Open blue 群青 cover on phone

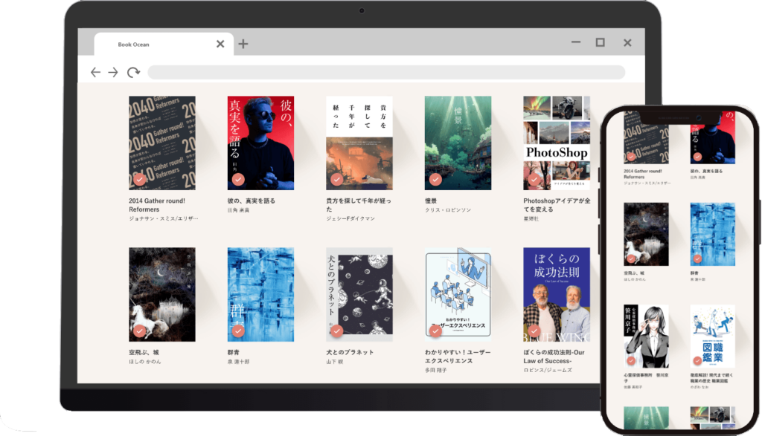pos(712,234)
